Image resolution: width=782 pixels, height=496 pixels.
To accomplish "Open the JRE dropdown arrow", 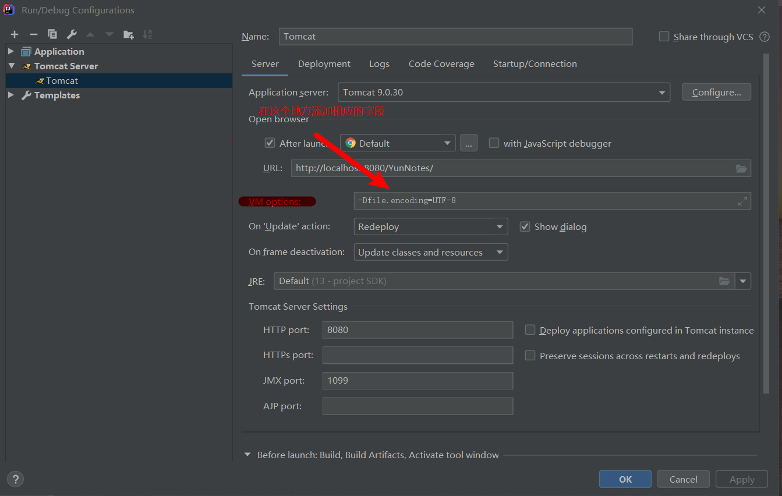I will [743, 281].
